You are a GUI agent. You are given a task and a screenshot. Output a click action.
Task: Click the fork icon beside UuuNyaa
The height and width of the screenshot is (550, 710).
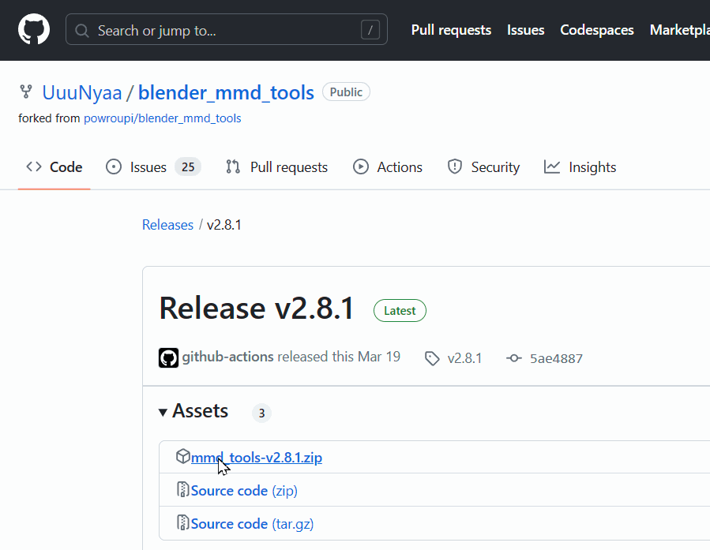[x=26, y=92]
